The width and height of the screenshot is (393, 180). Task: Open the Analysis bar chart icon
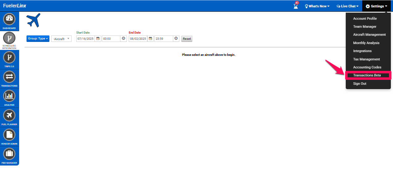(x=9, y=96)
